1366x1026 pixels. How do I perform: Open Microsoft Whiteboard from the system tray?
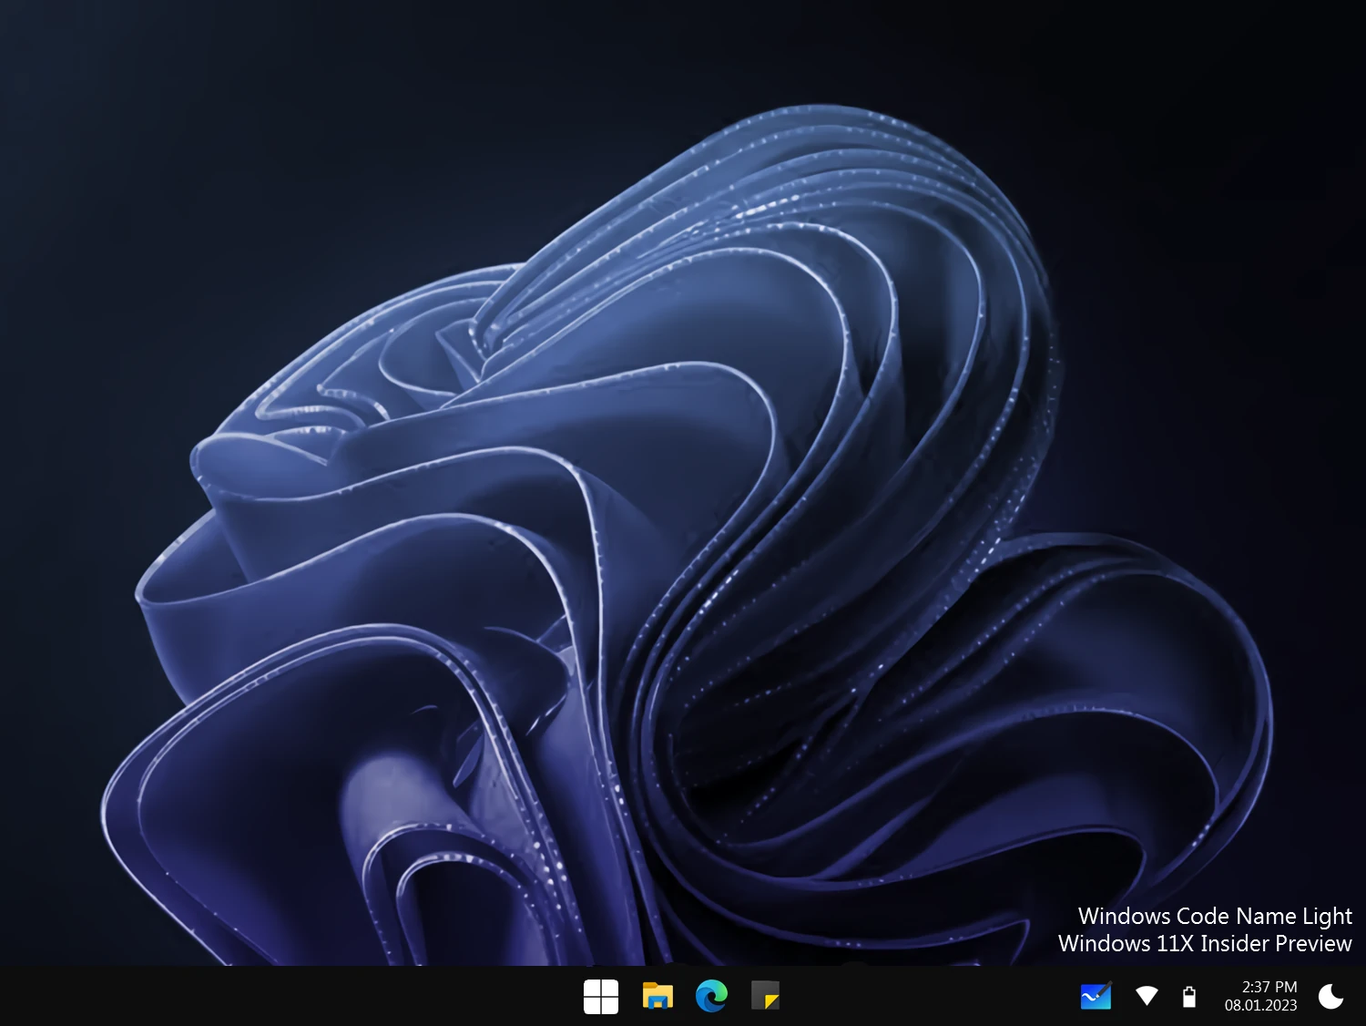tap(1096, 997)
